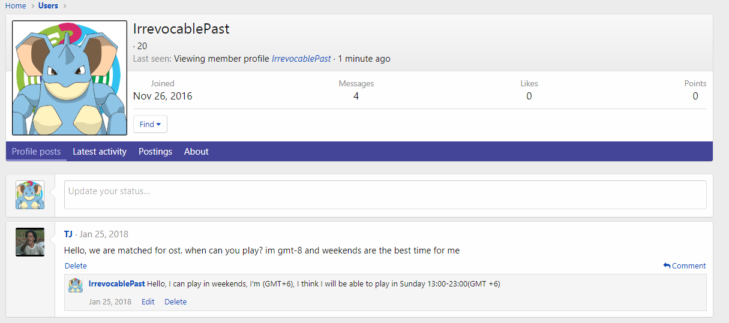Open the Latest activity tab
Screen dimensions: 729x323
tap(100, 152)
